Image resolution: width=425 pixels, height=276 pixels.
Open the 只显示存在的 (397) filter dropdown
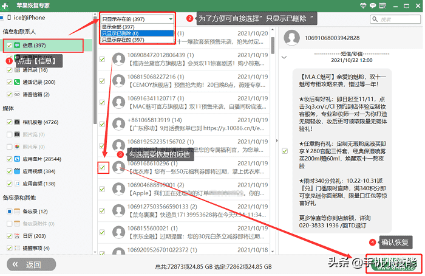pyautogui.click(x=137, y=19)
